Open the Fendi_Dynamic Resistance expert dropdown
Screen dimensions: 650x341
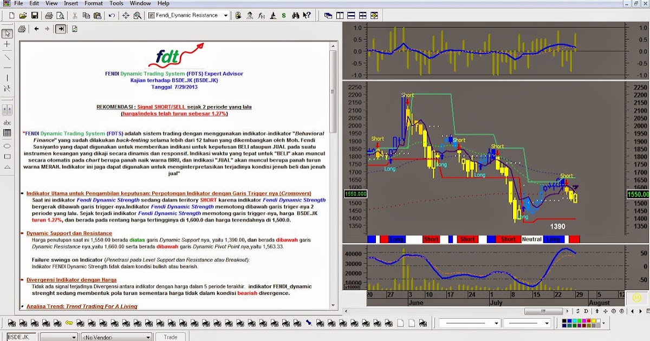(226, 16)
